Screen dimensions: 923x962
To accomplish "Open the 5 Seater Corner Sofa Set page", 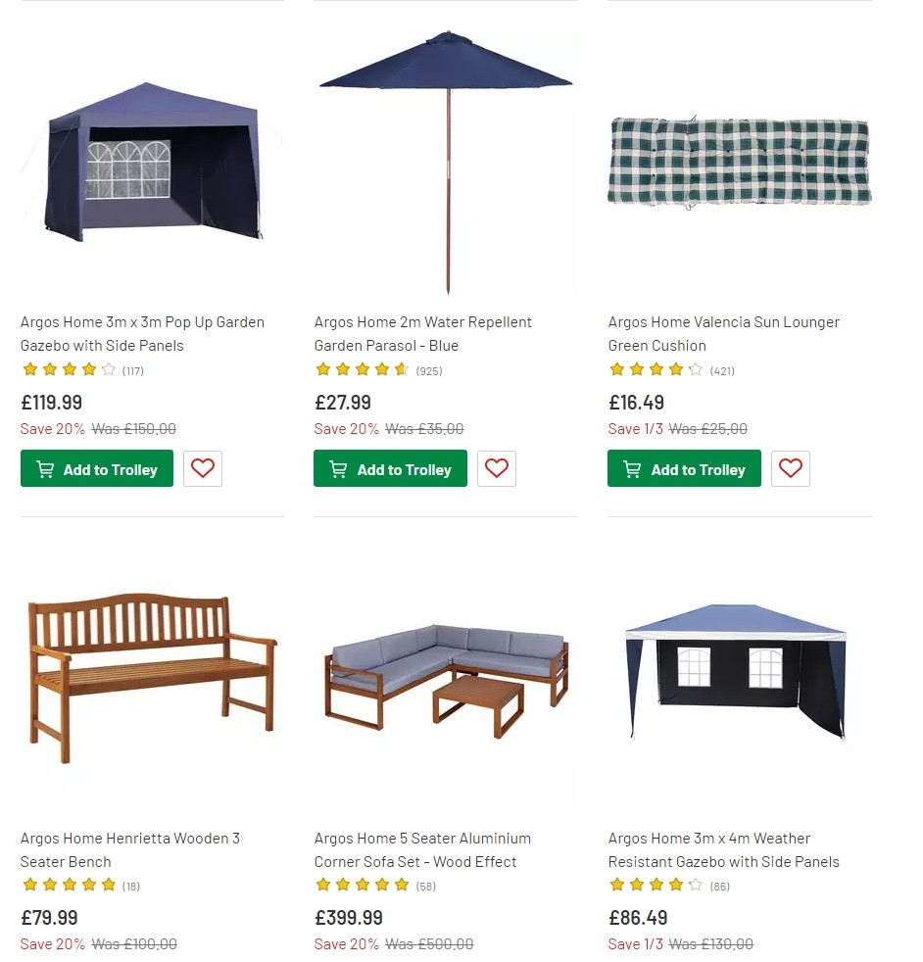I will pos(422,849).
